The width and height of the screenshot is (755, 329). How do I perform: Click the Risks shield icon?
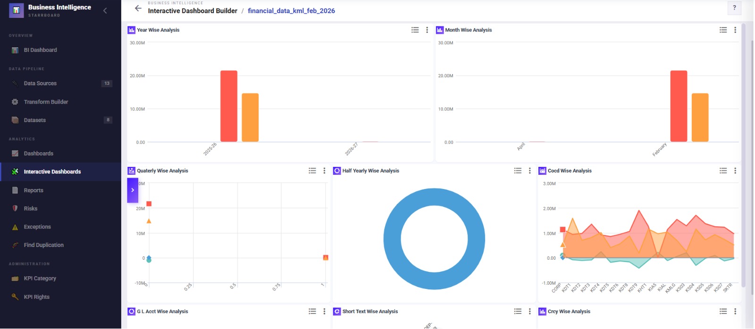15,208
